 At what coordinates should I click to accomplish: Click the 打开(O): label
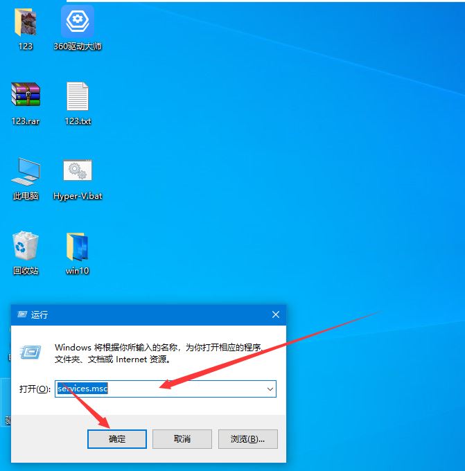point(35,389)
